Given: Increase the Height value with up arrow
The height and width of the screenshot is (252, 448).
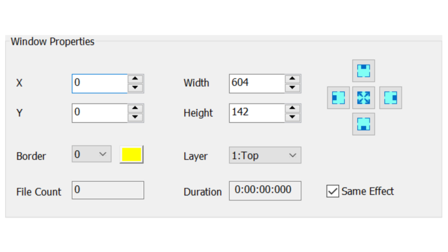Looking at the screenshot, I should click(292, 108).
